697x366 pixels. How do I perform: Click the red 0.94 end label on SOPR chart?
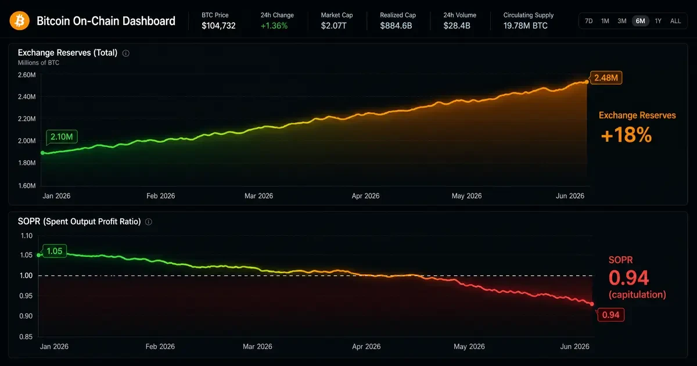[x=610, y=315]
